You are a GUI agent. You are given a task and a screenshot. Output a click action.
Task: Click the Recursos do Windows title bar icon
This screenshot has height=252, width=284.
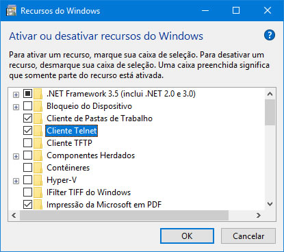[x=11, y=11]
